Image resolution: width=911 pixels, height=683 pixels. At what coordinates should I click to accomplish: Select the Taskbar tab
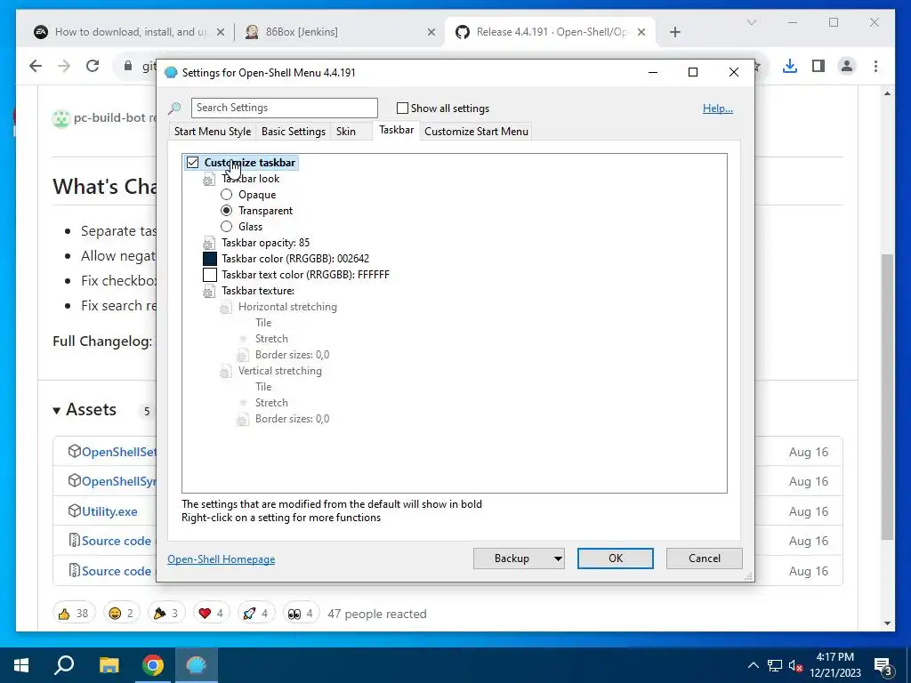coord(396,130)
